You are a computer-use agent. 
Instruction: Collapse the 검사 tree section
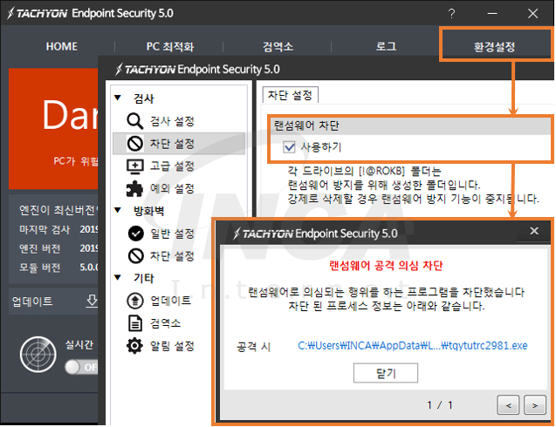(118, 98)
